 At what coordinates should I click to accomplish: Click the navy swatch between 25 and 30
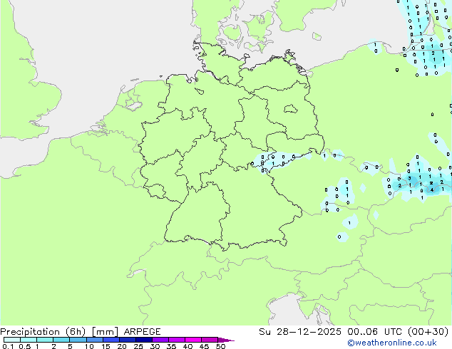[x=144, y=340]
